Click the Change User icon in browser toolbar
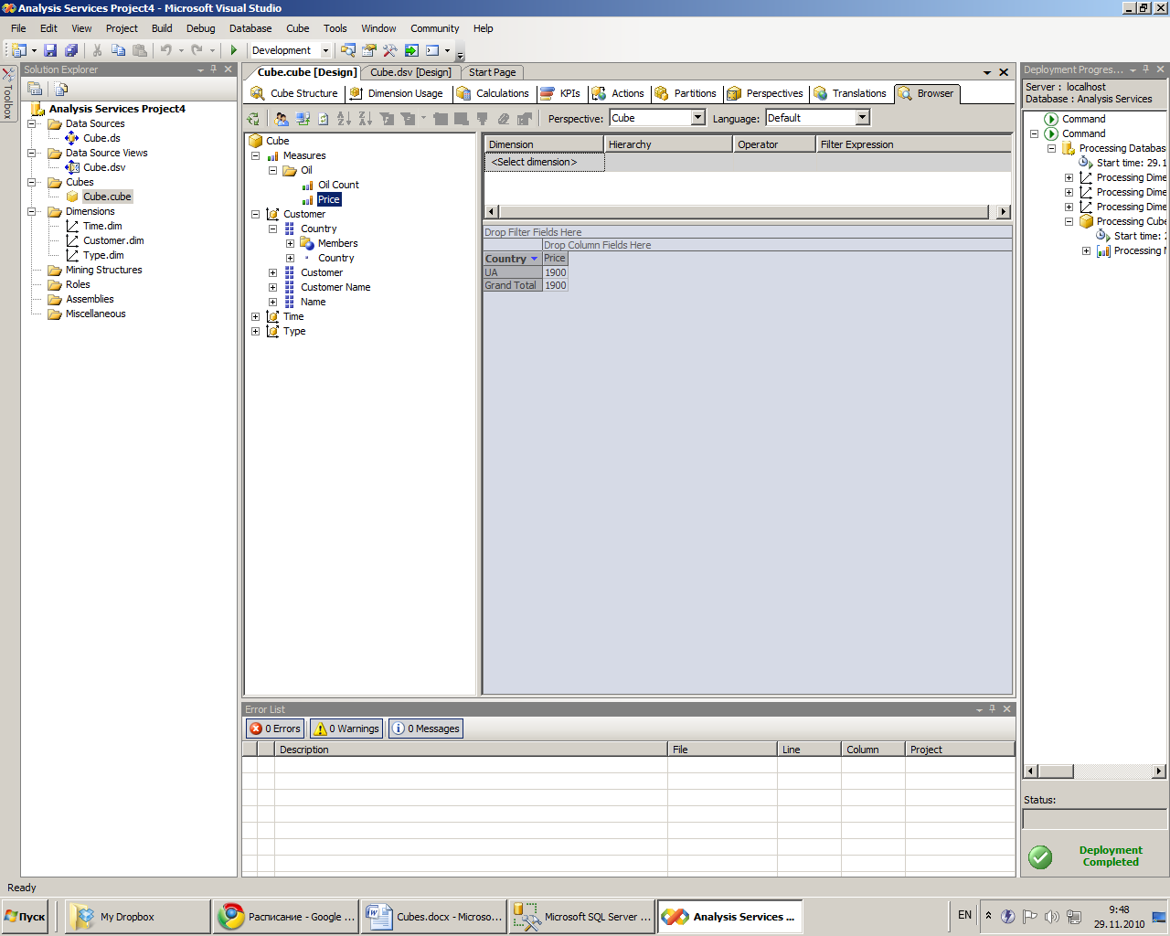The height and width of the screenshot is (936, 1170). pyautogui.click(x=282, y=118)
